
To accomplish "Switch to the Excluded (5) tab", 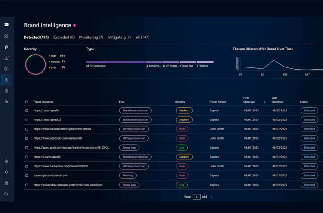I will 64,37.
